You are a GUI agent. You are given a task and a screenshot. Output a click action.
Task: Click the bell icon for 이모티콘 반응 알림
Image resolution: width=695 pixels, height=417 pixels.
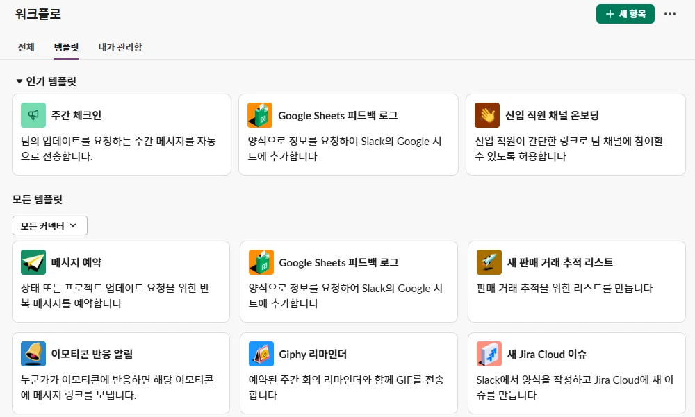[x=33, y=354]
